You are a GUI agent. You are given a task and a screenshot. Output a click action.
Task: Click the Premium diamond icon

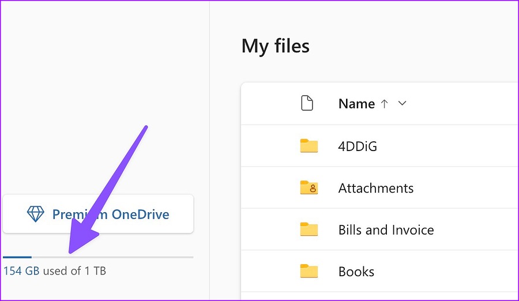pyautogui.click(x=36, y=215)
